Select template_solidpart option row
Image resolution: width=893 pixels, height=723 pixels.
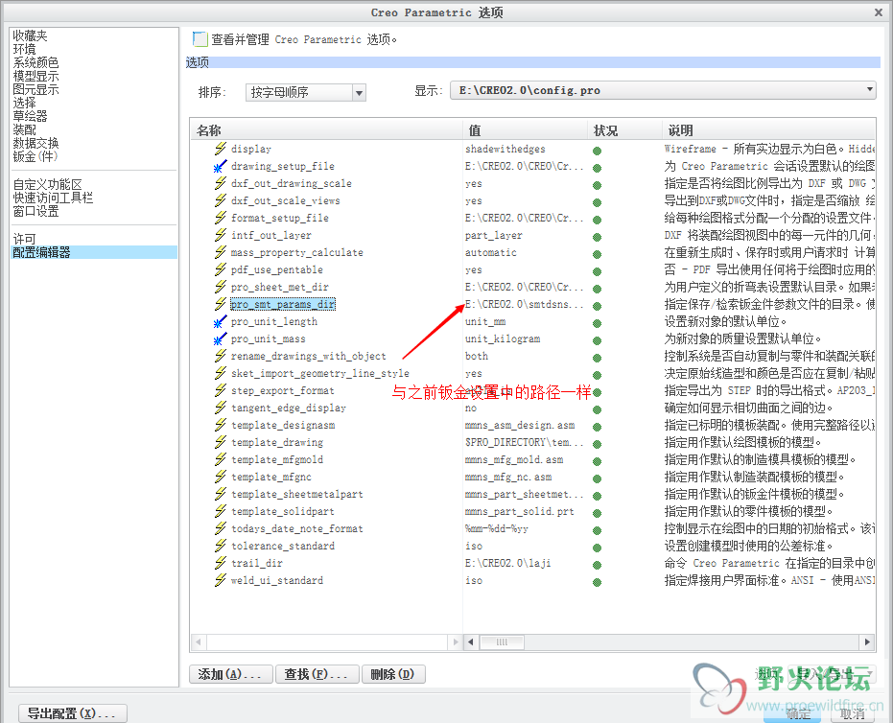point(282,511)
